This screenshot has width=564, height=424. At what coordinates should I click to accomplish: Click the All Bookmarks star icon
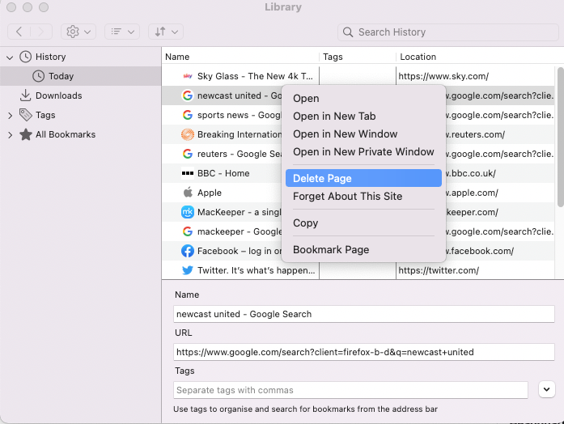click(x=26, y=134)
